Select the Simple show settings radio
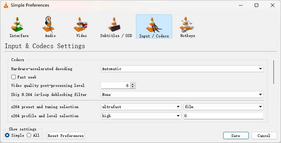 point(7,135)
